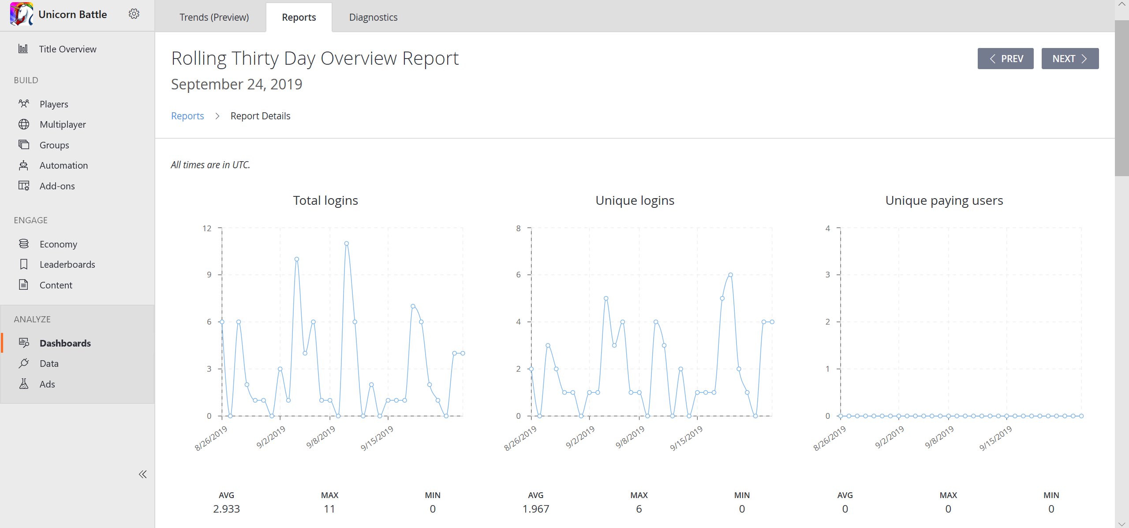1129x528 pixels.
Task: Switch to Trends (Preview) tab
Action: [214, 17]
